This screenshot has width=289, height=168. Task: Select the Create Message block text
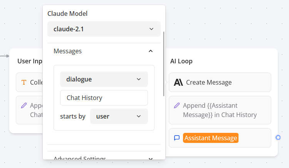pos(209,82)
